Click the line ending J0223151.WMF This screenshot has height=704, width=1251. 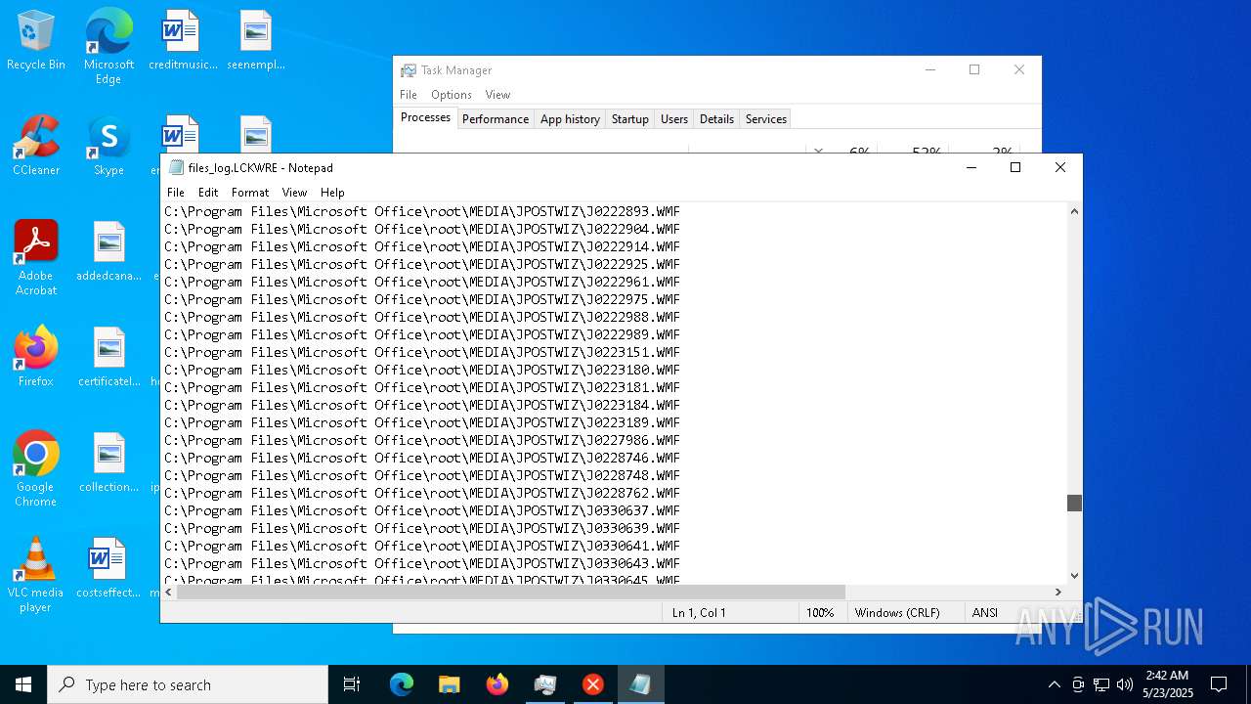(x=422, y=352)
